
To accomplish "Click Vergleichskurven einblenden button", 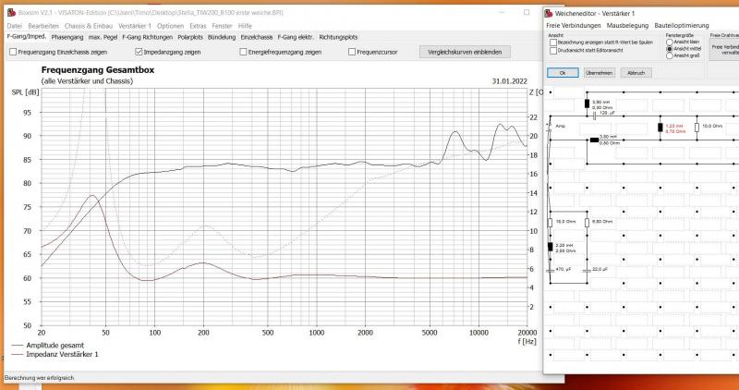I will click(465, 52).
